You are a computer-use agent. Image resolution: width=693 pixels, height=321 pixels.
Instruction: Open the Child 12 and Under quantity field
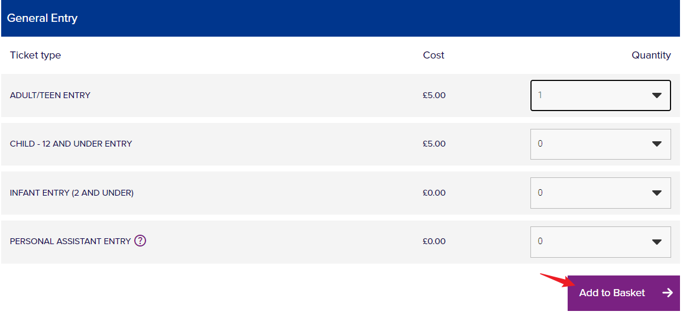click(x=585, y=144)
